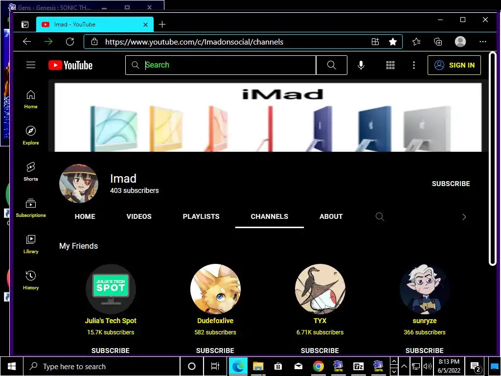The image size is (501, 376).
Task: Switch to the VIDEOS channel tab
Action: point(139,216)
